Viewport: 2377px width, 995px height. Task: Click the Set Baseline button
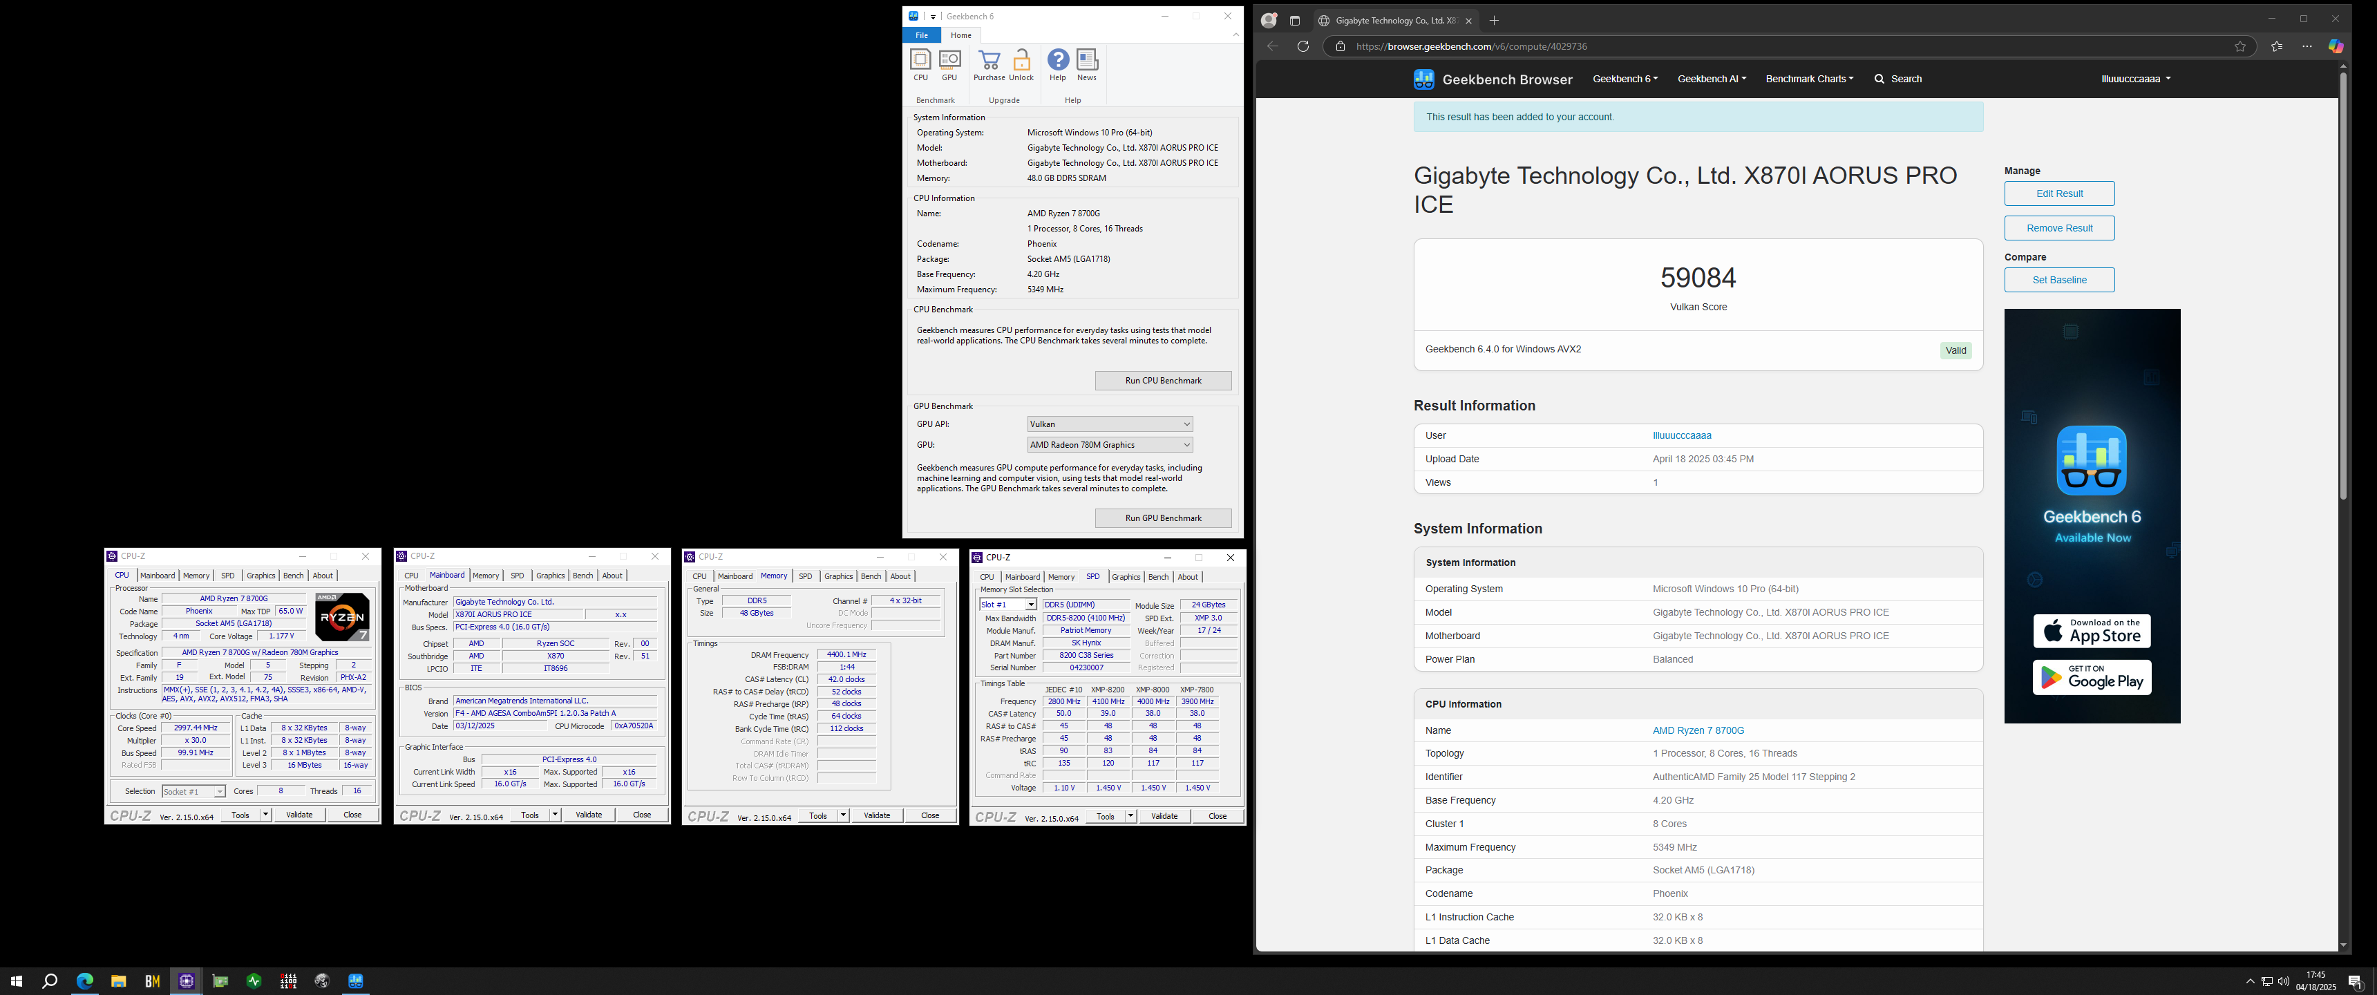[2058, 280]
